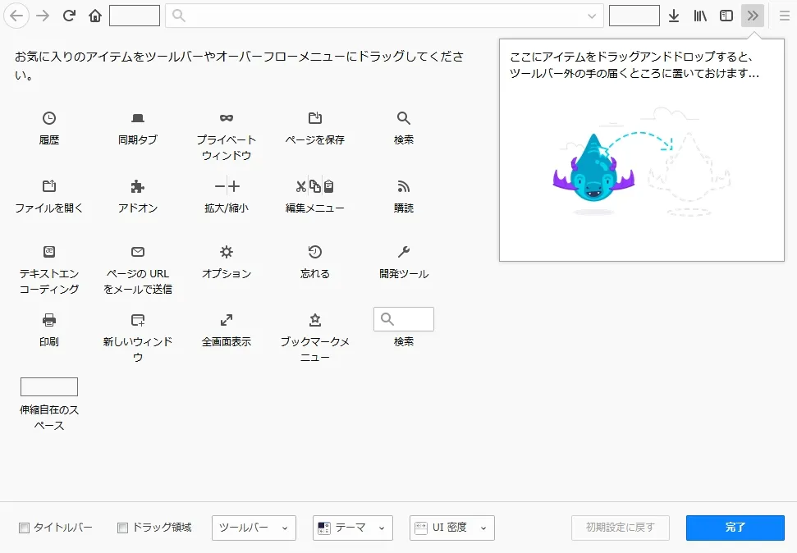Screen dimensions: 797x553
Task: Open the hamburger application menu
Action: 785,16
